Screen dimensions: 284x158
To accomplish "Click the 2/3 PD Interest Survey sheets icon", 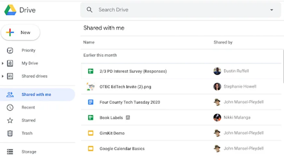I will pyautogui.click(x=90, y=71).
